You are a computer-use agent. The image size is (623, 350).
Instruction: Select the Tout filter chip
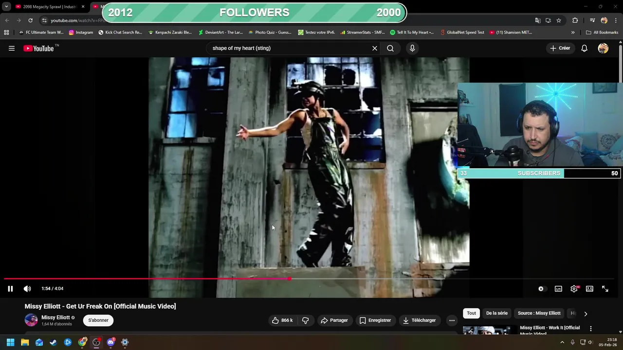pyautogui.click(x=472, y=313)
